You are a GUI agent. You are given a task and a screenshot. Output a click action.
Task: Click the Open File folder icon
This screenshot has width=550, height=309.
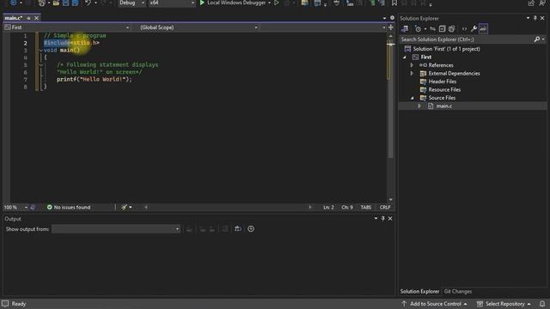56,3
